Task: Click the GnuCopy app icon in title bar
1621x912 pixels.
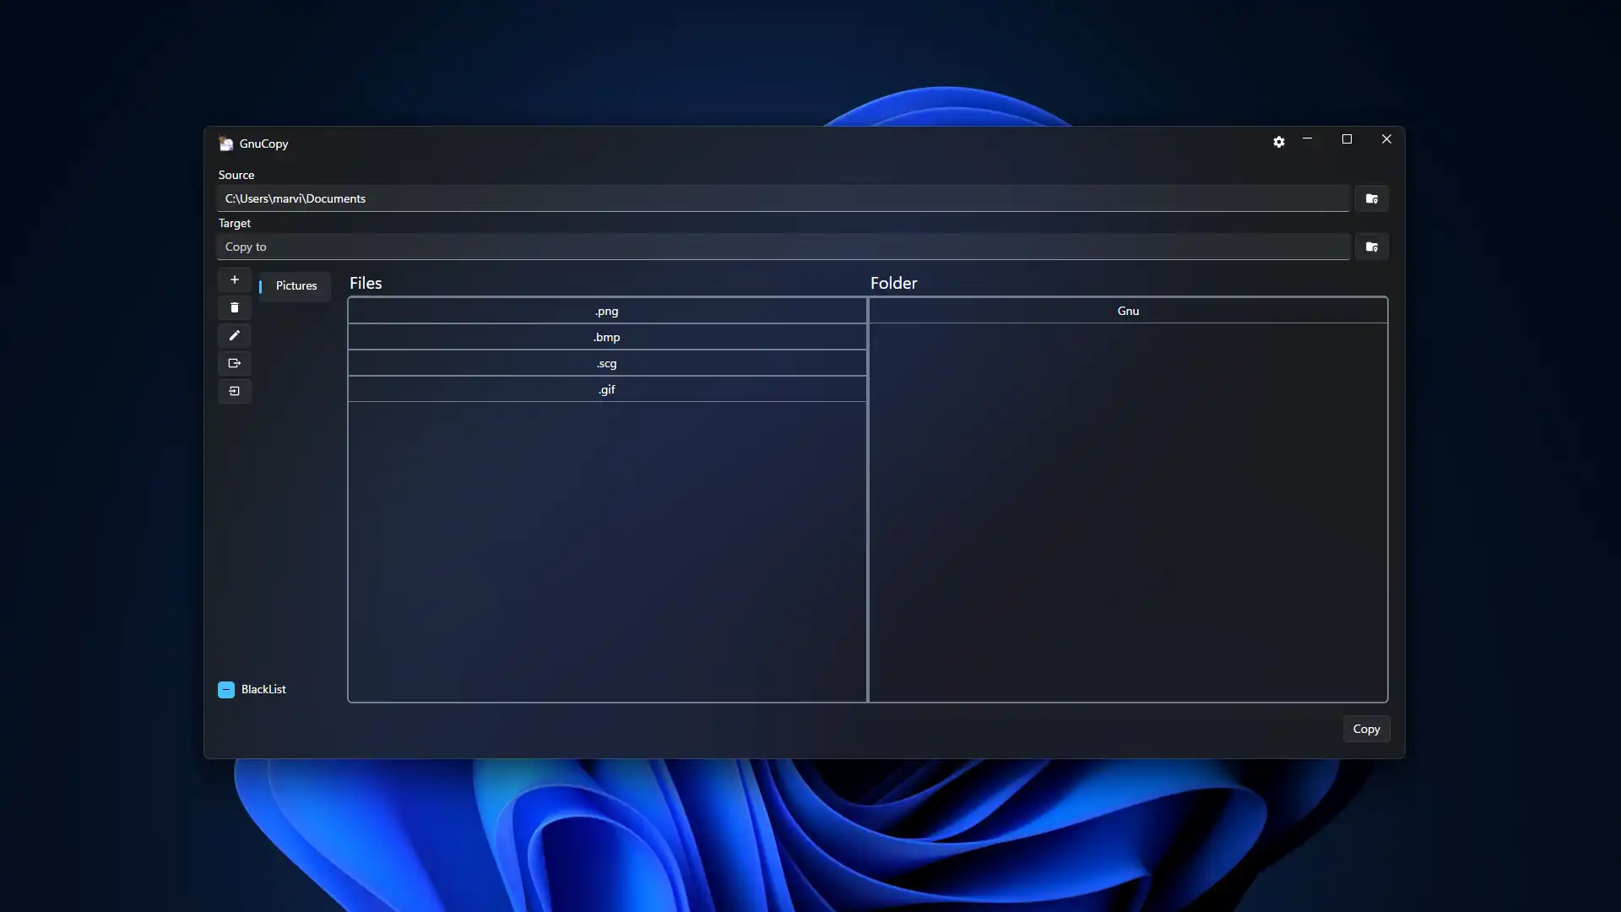Action: coord(225,144)
